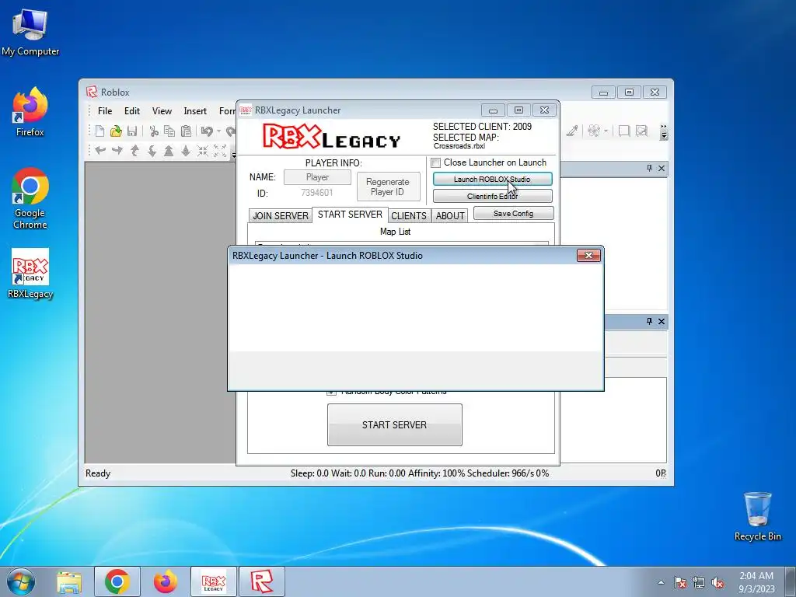This screenshot has width=796, height=597.
Task: Pin the lower Roblox side panel
Action: (x=649, y=321)
